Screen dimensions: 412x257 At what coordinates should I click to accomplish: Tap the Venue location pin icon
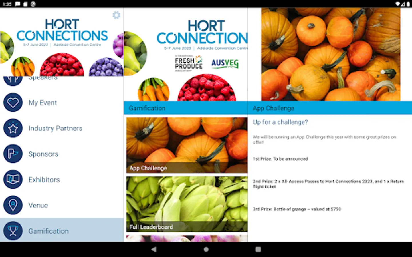13,205
